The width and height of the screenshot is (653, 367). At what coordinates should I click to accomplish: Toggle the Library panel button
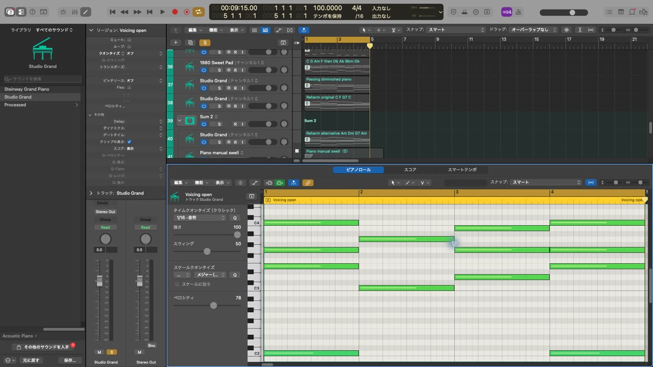pos(9,11)
